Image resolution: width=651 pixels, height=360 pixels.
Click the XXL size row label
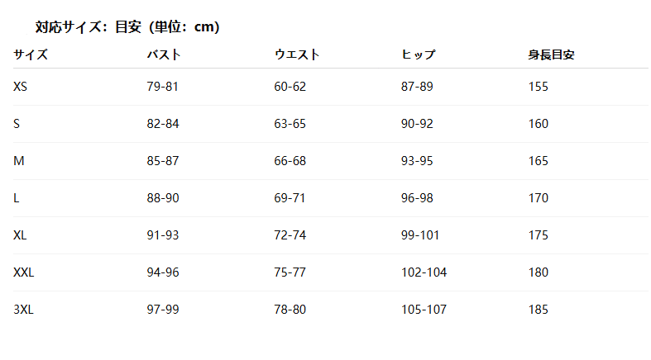[x=24, y=272]
